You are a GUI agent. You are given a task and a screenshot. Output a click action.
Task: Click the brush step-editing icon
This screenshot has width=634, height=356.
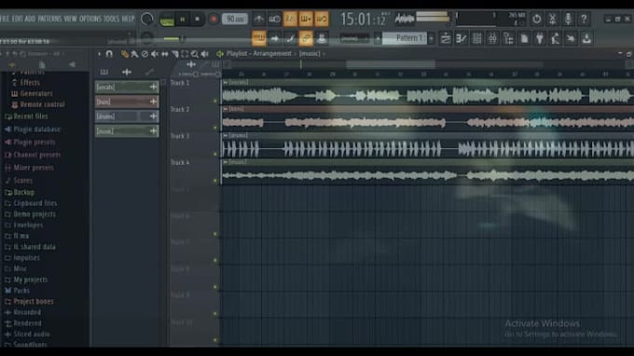290,38
